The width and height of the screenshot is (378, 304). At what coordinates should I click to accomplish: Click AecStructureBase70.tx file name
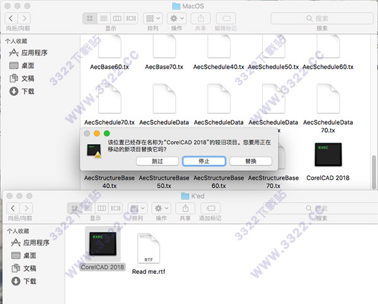[273, 182]
